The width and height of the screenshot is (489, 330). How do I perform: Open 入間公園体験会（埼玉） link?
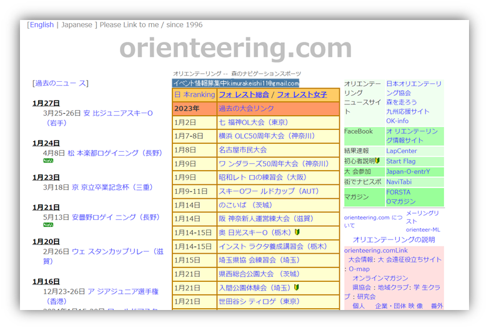254,288
